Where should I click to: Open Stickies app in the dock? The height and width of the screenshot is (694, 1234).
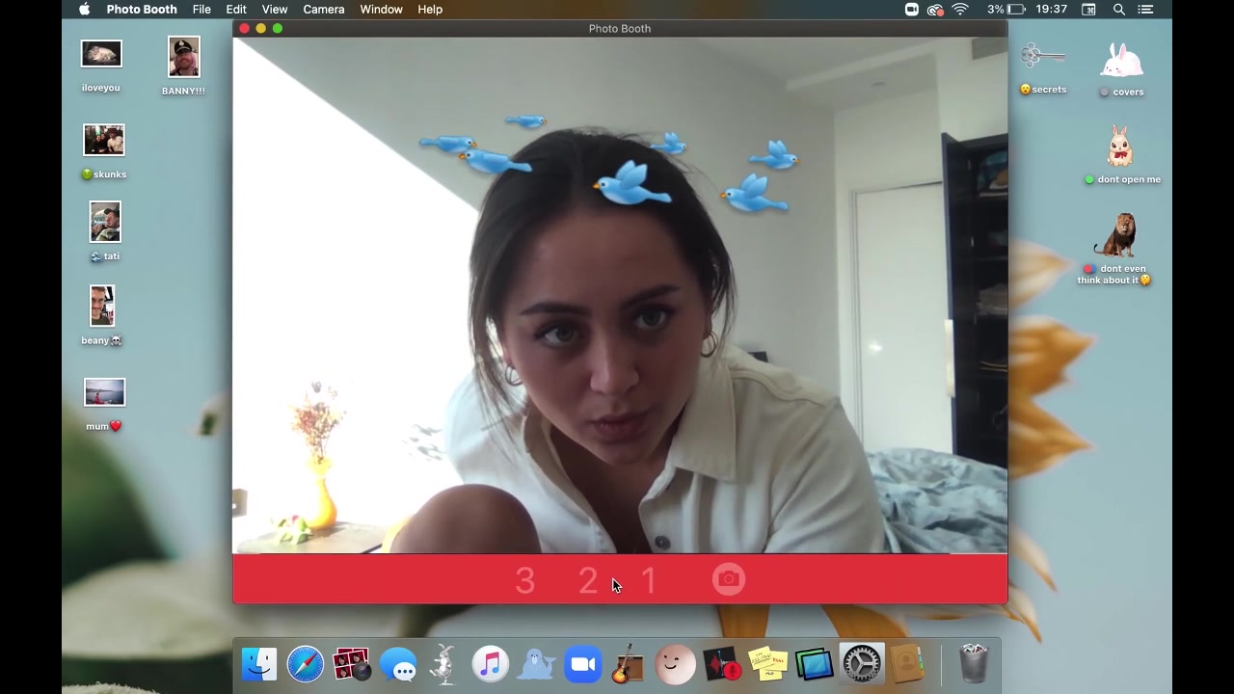point(768,665)
